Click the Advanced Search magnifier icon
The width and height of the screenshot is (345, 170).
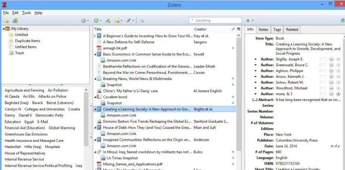coord(142,20)
